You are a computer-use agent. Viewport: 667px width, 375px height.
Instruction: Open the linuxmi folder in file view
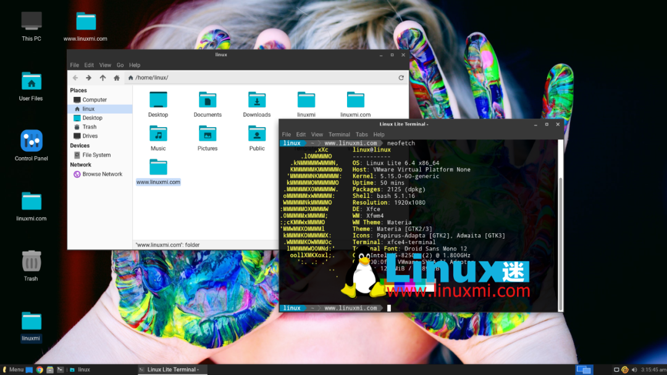tap(306, 104)
